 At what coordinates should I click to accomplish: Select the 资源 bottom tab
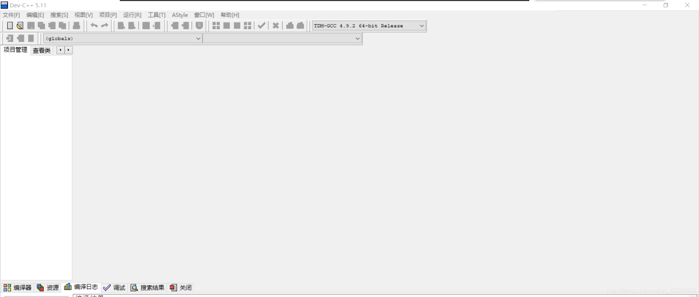(48, 288)
